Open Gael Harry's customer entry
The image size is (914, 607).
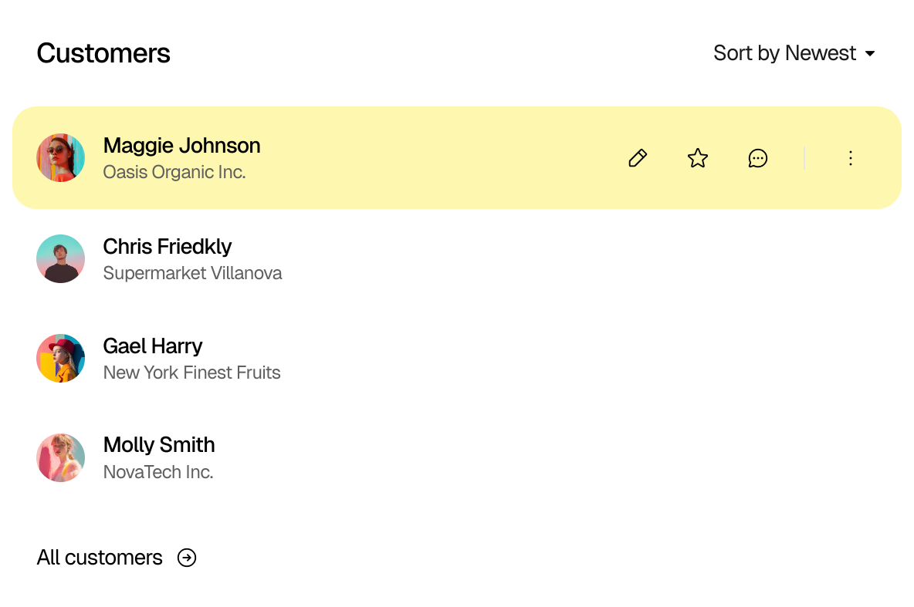pyautogui.click(x=152, y=346)
